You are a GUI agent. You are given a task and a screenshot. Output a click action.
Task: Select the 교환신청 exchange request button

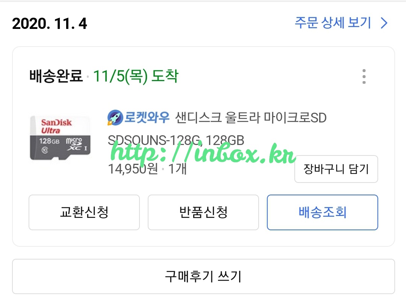(x=84, y=212)
